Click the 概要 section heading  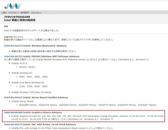(x=6, y=26)
